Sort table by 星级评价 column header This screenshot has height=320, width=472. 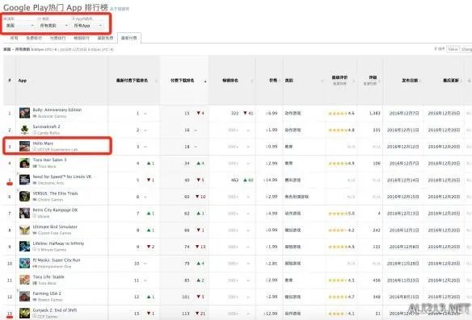coord(339,77)
